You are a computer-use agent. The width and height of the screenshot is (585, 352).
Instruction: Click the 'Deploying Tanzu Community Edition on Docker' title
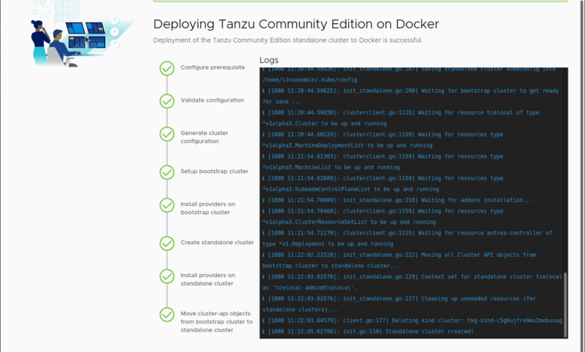coord(295,24)
